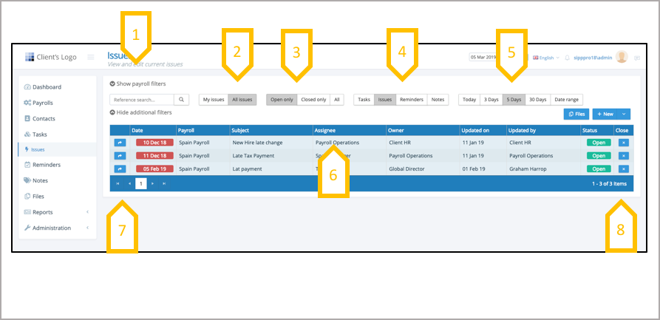Go to the last page of results

tap(164, 183)
